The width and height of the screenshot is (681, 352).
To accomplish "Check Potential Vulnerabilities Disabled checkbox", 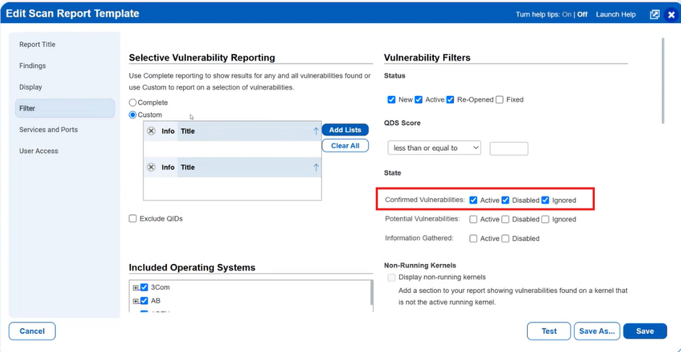I will (505, 219).
